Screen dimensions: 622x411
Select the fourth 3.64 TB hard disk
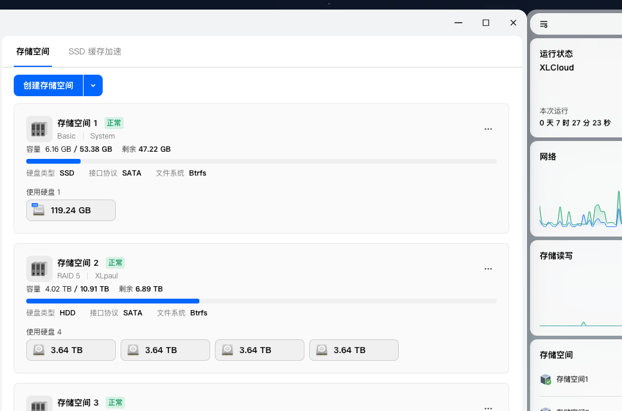pyautogui.click(x=354, y=350)
